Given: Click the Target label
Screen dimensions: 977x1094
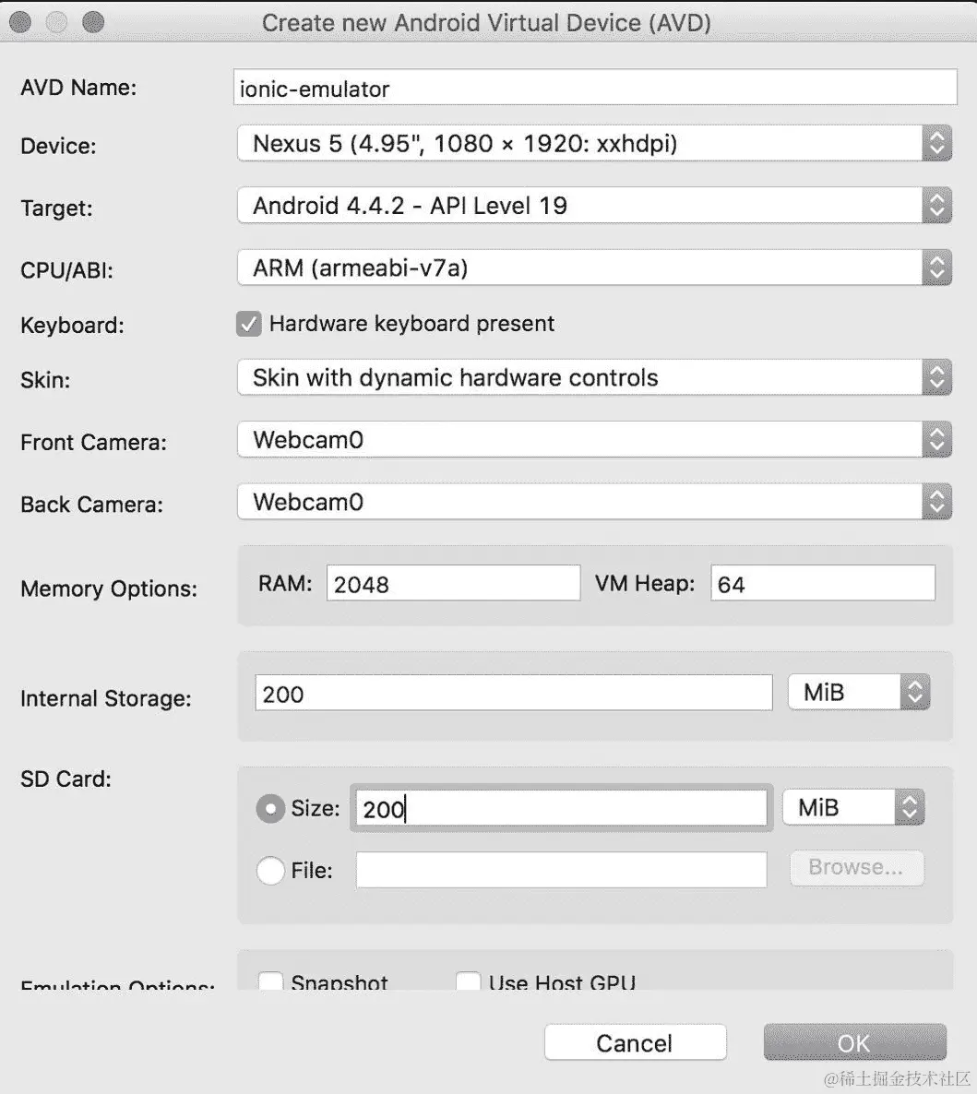Looking at the screenshot, I should (56, 208).
